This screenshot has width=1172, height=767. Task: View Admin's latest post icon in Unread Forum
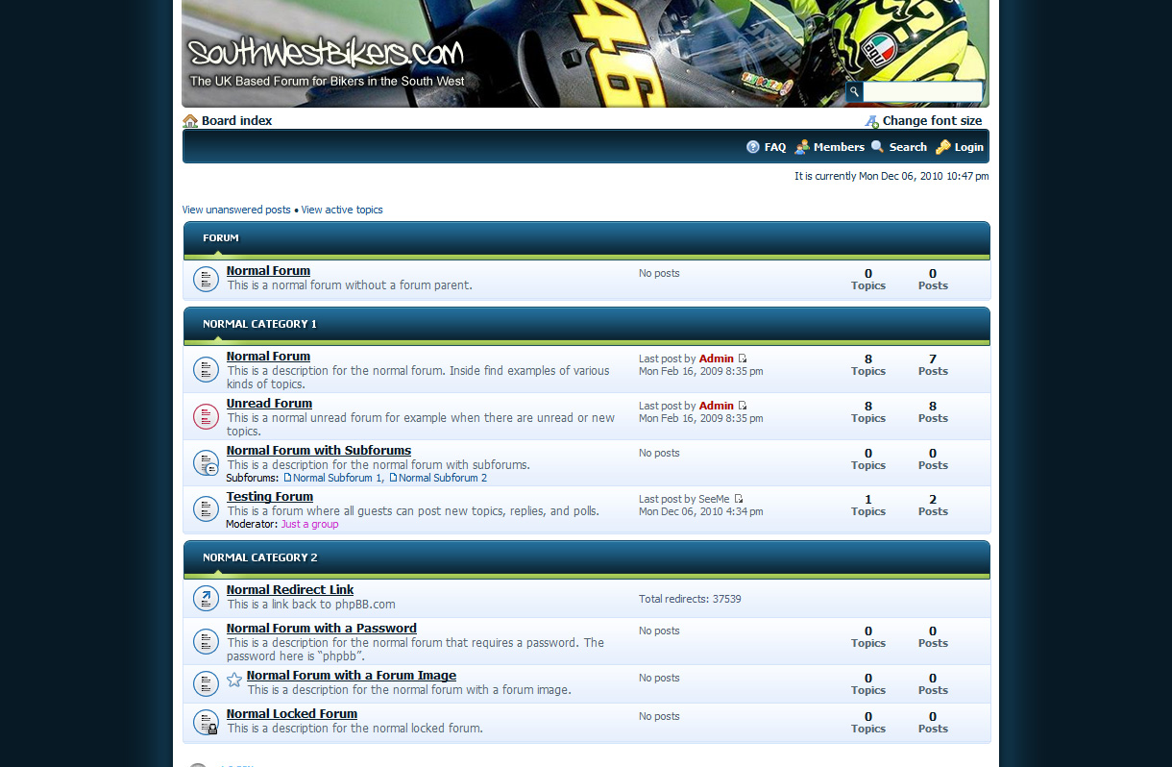click(743, 406)
